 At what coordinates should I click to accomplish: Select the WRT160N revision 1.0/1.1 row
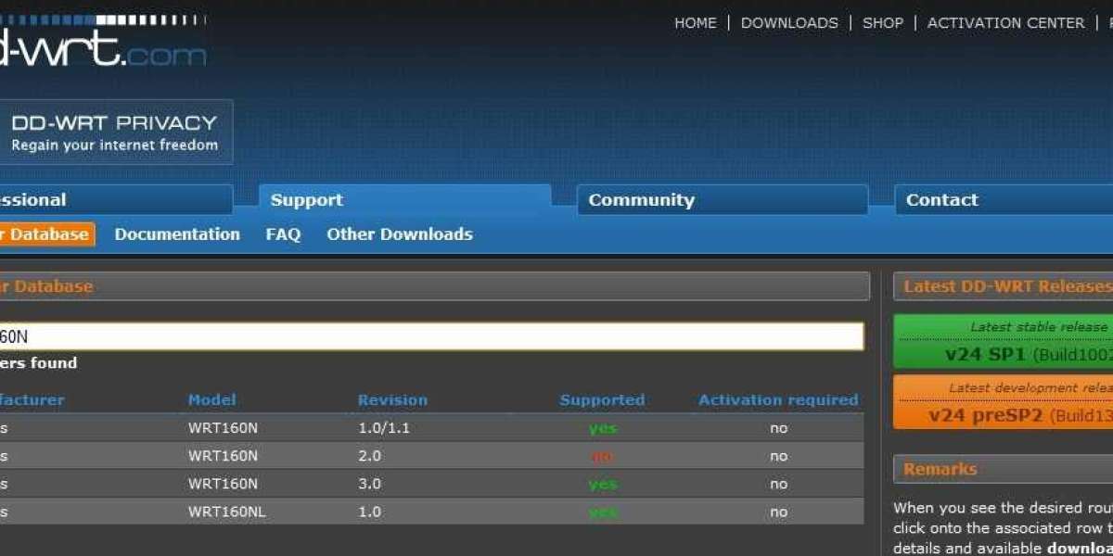coord(431,428)
